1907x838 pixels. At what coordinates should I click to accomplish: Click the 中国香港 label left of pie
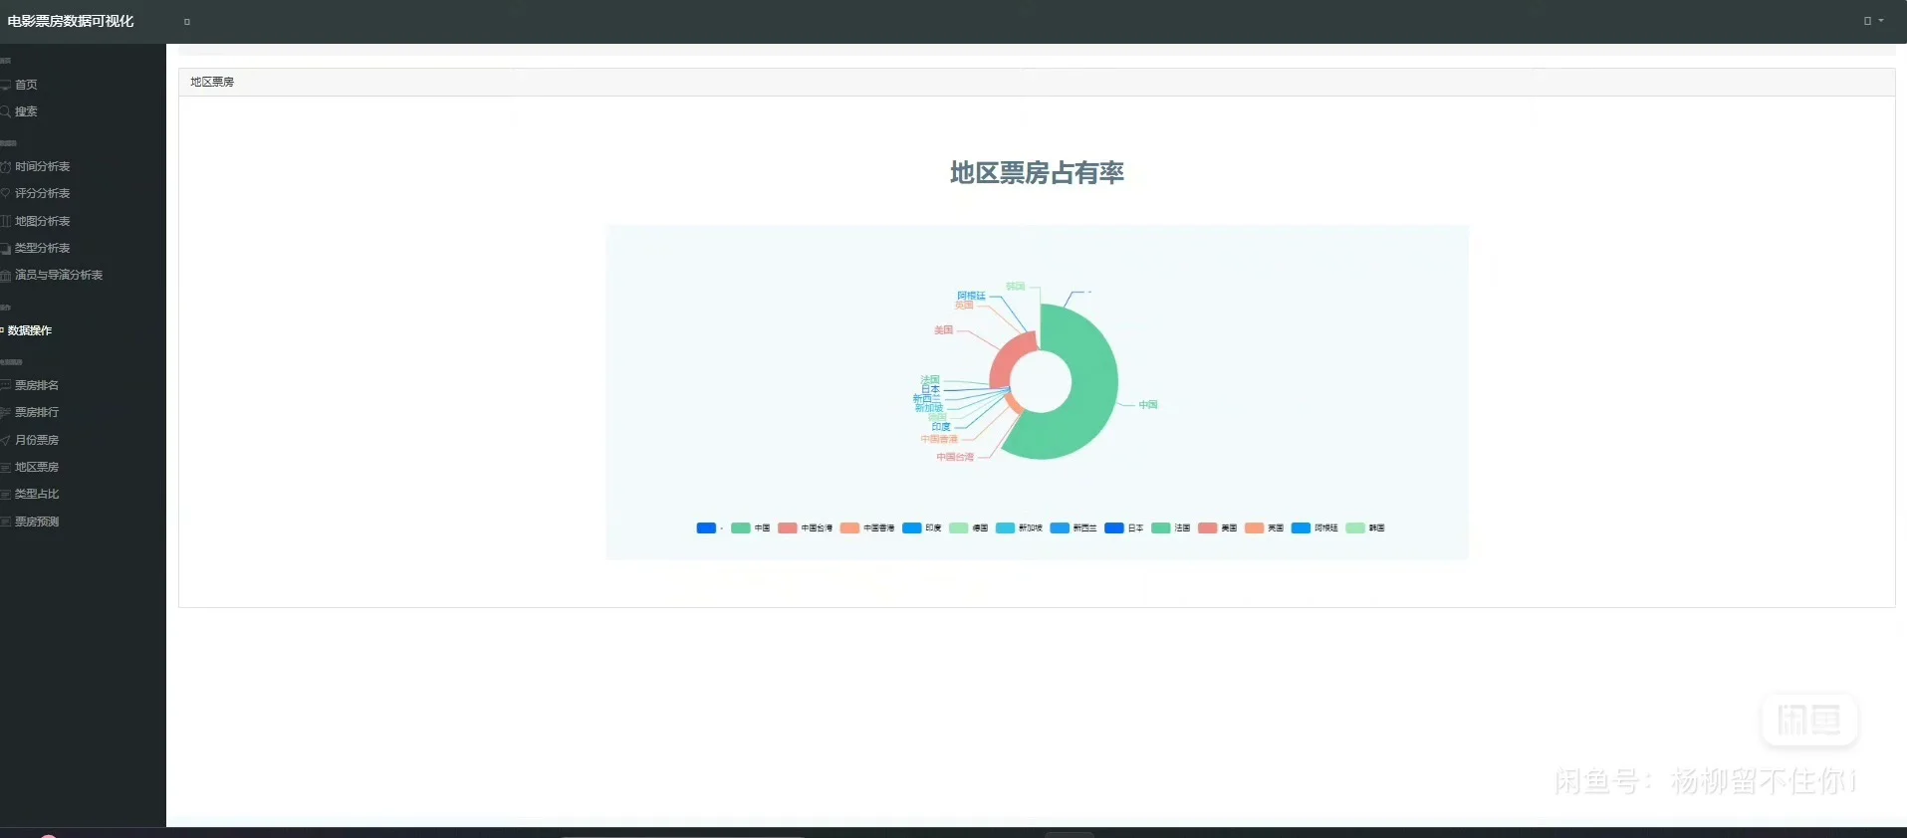pos(939,439)
